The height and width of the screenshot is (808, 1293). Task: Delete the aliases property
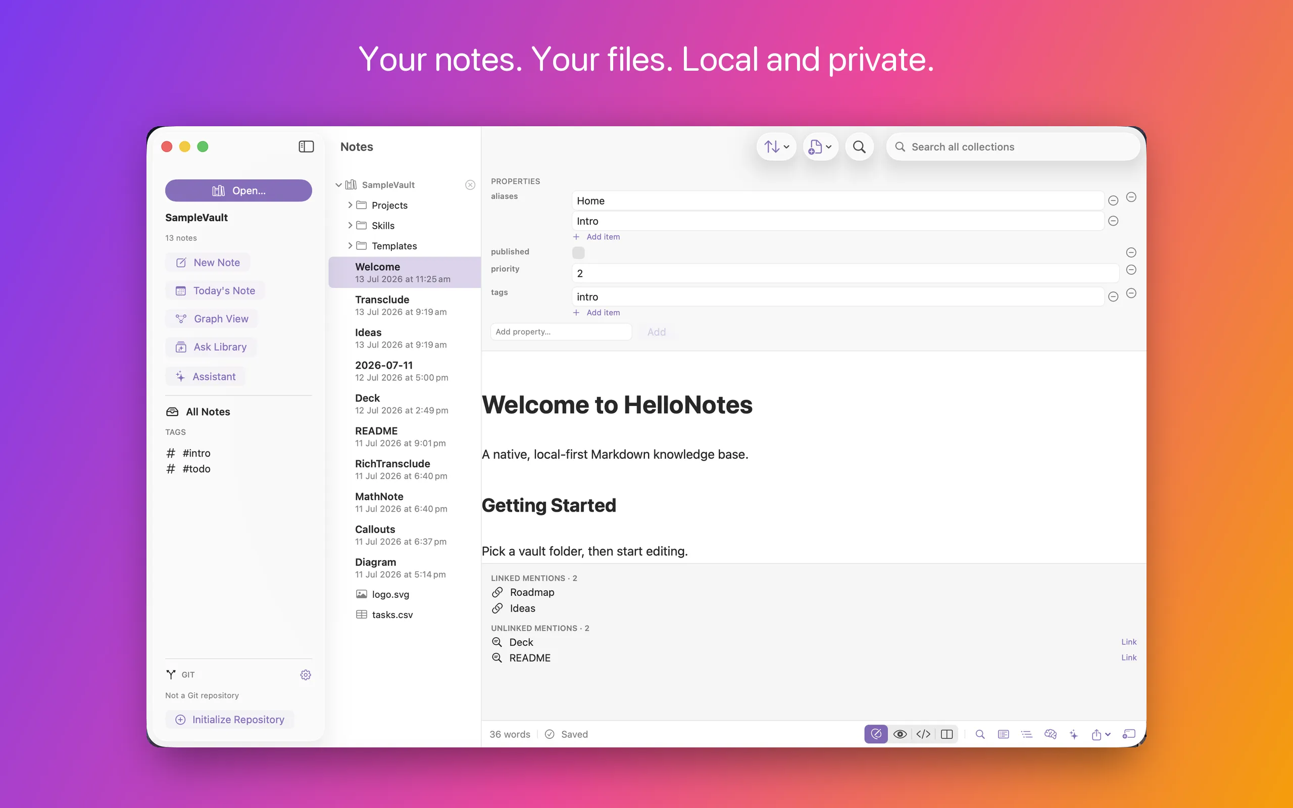(1131, 197)
